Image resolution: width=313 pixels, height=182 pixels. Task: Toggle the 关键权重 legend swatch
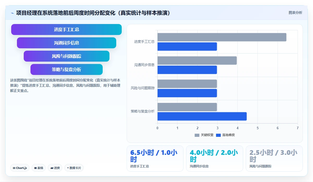[197, 135]
